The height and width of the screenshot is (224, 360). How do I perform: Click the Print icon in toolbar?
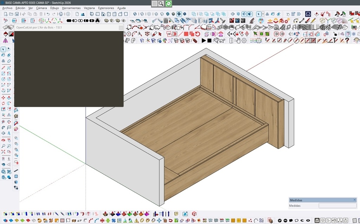point(61,14)
